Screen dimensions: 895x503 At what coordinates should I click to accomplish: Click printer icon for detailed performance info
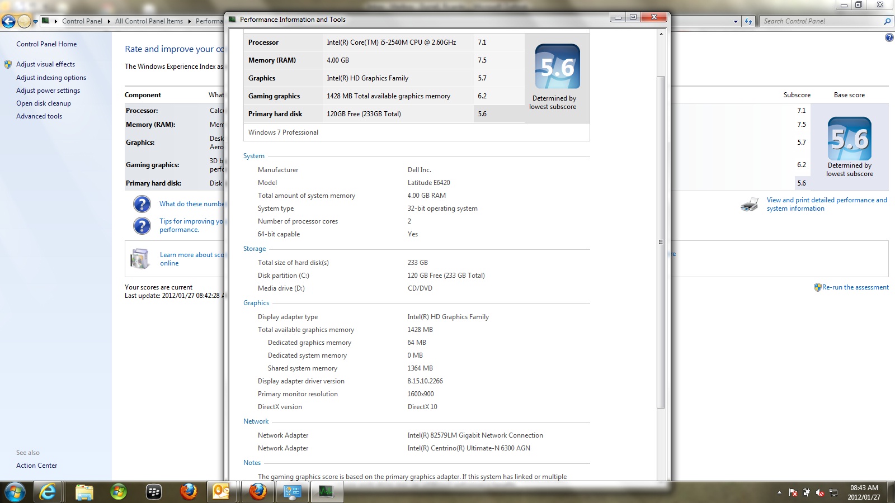point(750,205)
